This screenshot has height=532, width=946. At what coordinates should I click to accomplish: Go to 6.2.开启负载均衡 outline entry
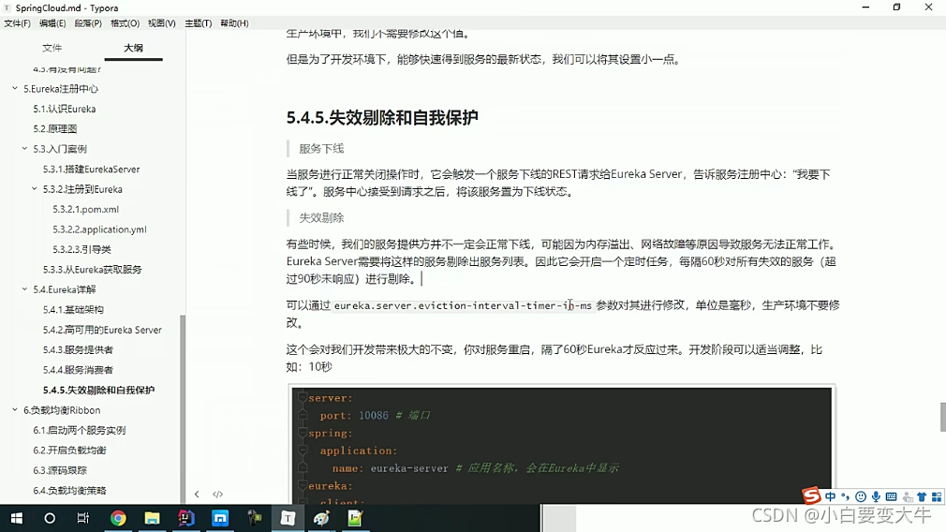coord(69,450)
